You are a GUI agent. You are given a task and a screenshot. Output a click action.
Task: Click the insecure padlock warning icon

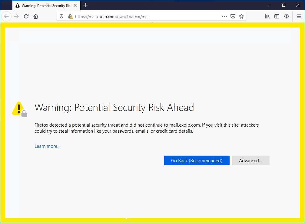click(70, 17)
